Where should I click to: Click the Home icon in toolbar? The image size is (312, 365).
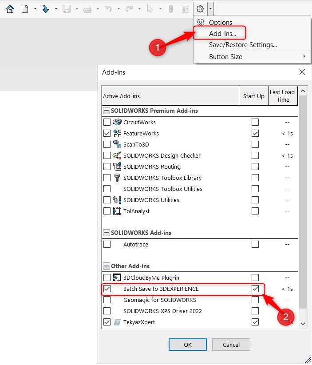pos(10,9)
